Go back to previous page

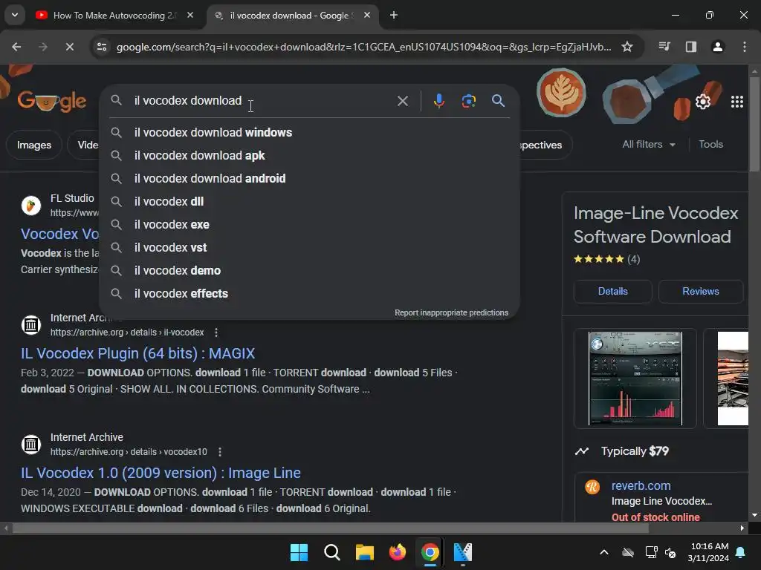coord(16,47)
